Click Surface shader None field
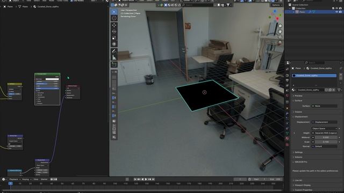The height and width of the screenshot is (193, 344). [x=325, y=106]
